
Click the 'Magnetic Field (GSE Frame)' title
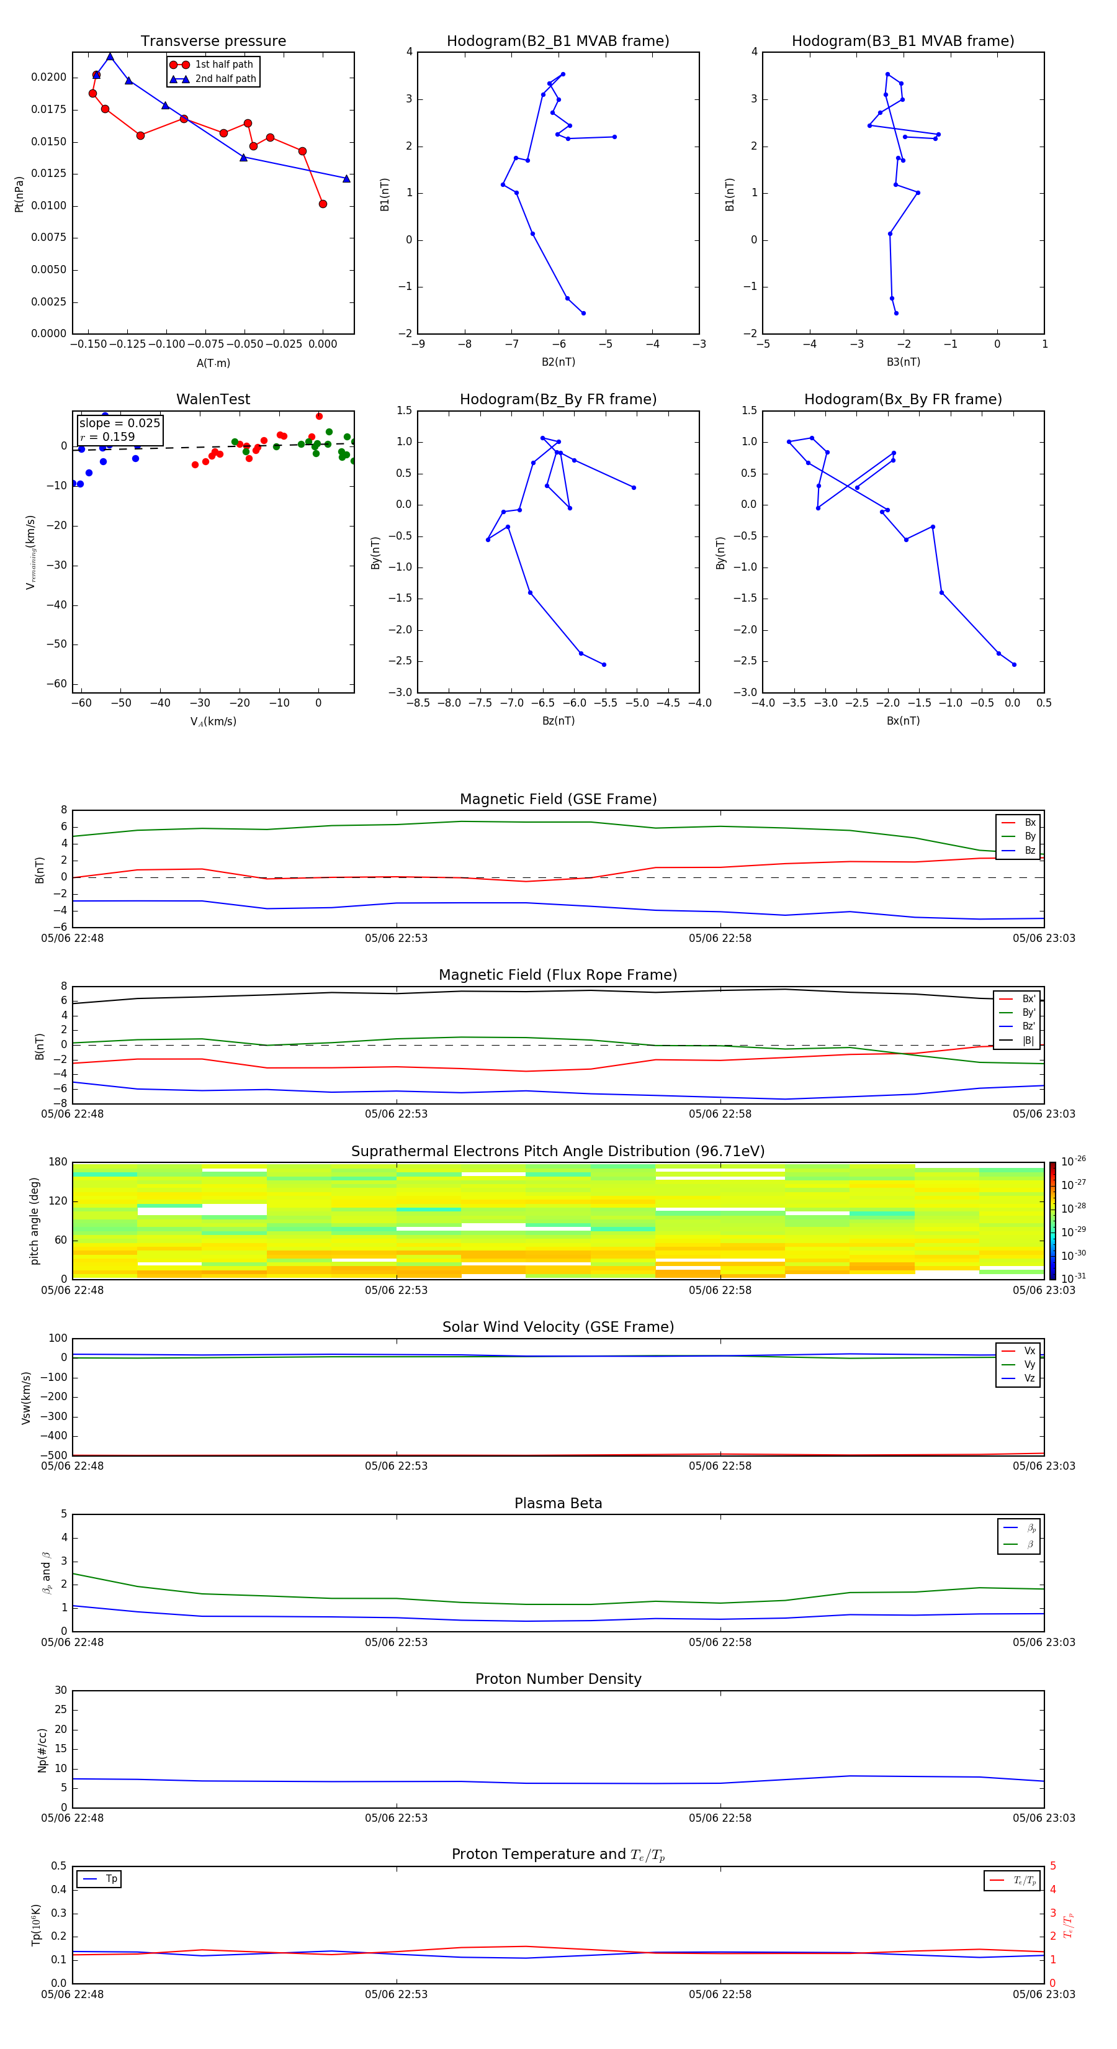point(558,799)
